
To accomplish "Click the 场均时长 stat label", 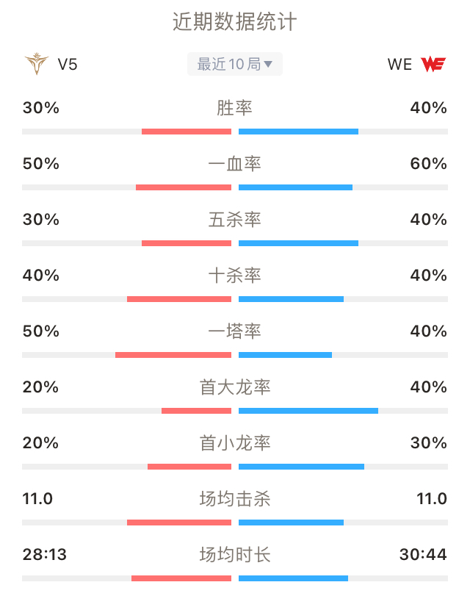I will (x=235, y=555).
